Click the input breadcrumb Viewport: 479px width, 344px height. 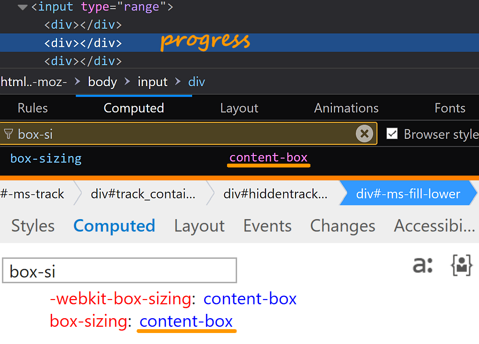pyautogui.click(x=153, y=82)
